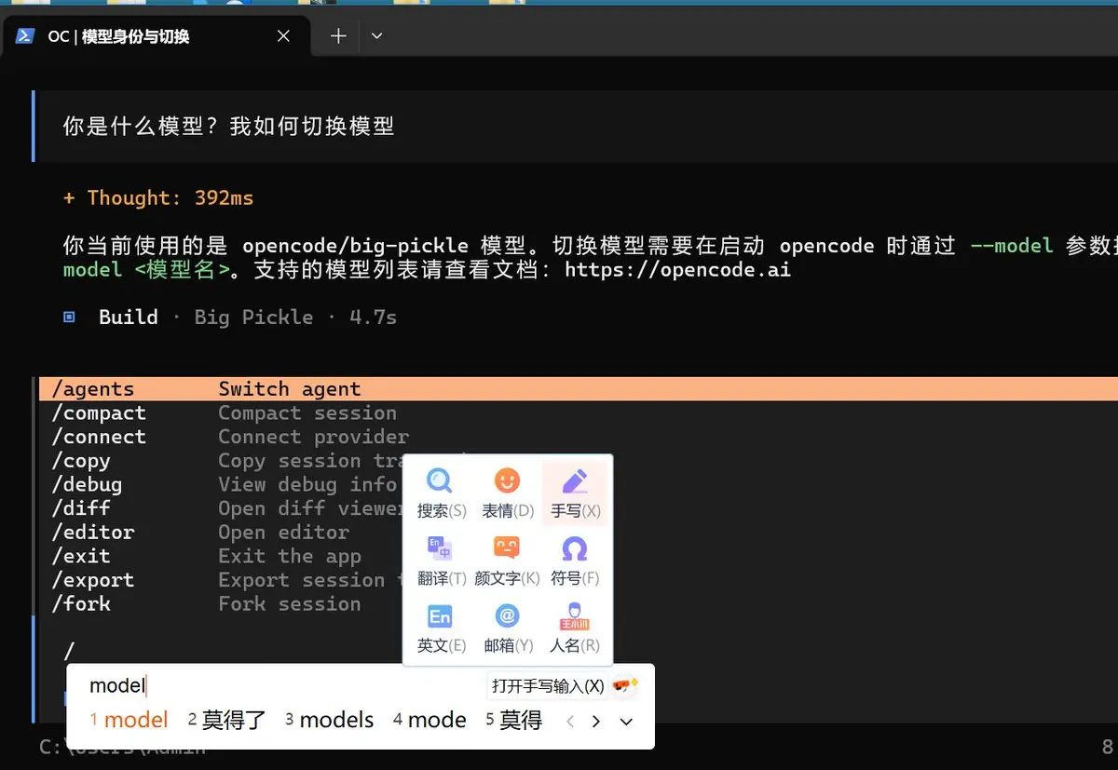Select the /debug View debug info command
Image resolution: width=1118 pixels, height=770 pixels.
224,485
